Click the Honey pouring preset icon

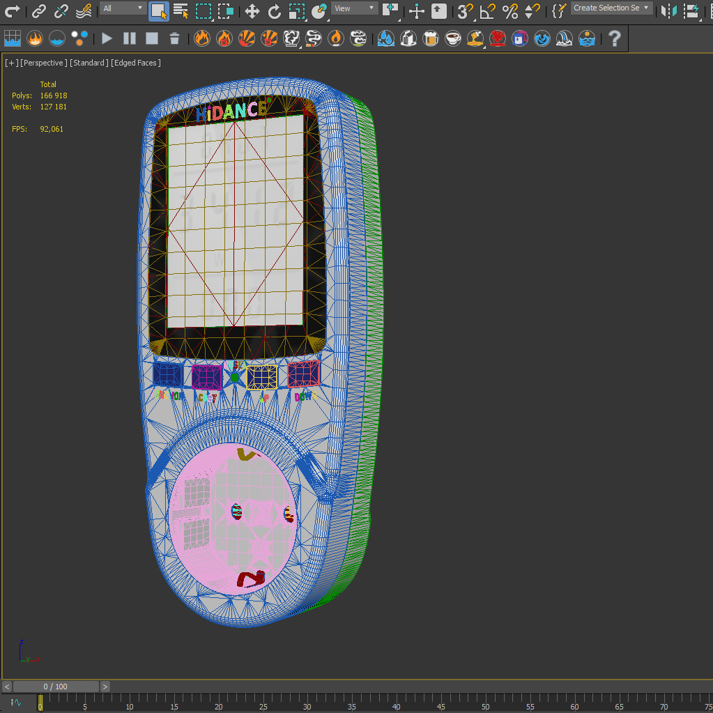pyautogui.click(x=475, y=38)
